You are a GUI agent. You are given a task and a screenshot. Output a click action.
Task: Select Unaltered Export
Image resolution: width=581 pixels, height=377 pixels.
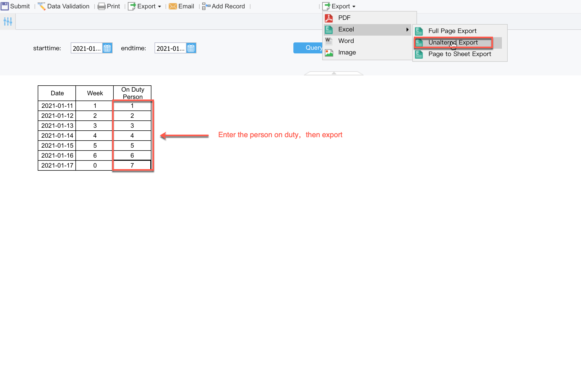tap(453, 42)
